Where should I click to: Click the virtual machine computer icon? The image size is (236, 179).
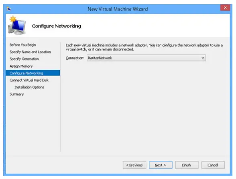(17, 26)
